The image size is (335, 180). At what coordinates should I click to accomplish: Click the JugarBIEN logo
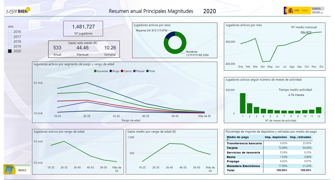(18, 11)
